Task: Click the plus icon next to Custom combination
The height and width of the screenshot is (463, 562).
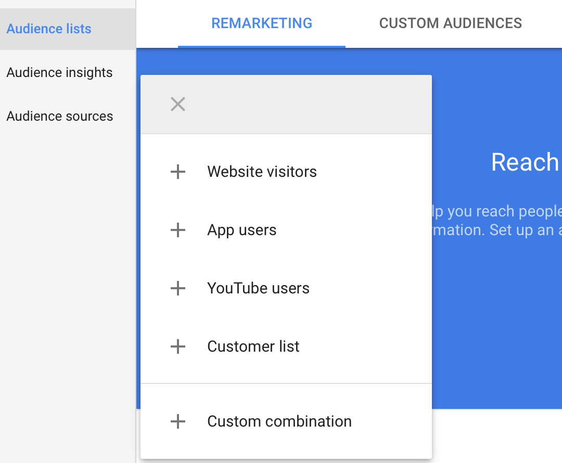Action: click(x=178, y=421)
